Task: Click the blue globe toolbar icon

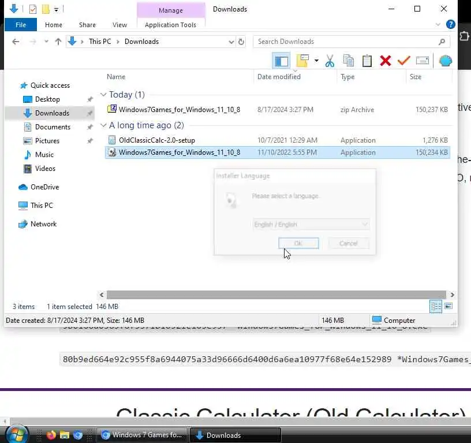Action: click(445, 61)
